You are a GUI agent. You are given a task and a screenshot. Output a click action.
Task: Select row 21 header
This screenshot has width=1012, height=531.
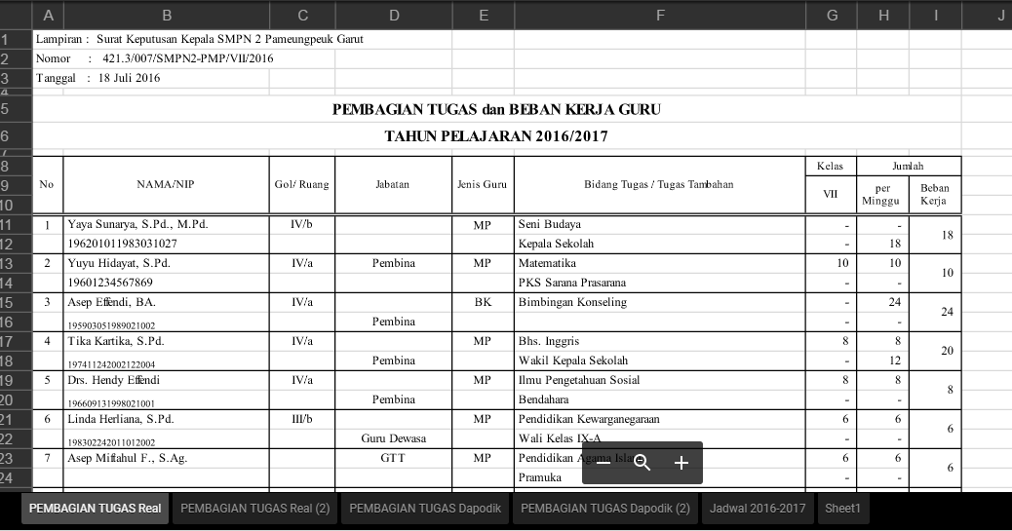[x=16, y=419]
